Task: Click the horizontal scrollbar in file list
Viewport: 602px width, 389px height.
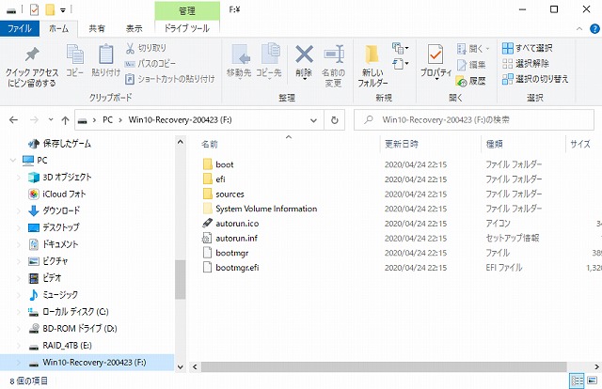Action: [383, 367]
